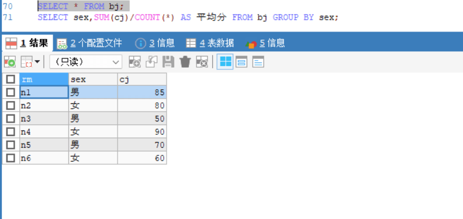
Task: Switch to grid view mode
Action: [x=225, y=62]
